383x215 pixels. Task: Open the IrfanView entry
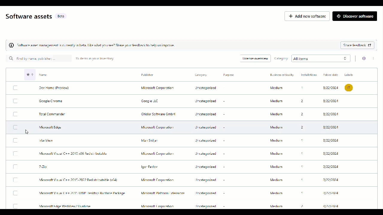(46, 140)
